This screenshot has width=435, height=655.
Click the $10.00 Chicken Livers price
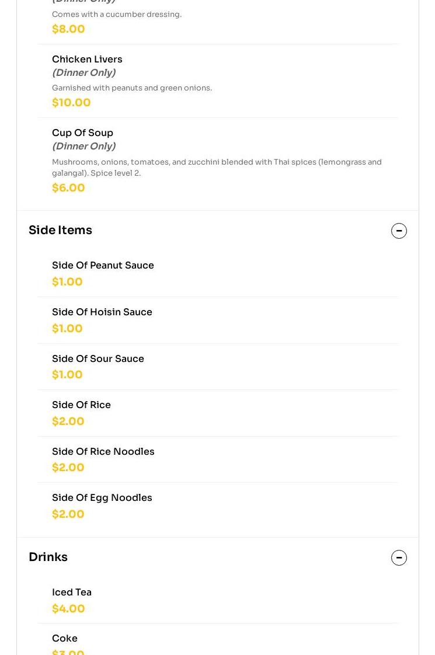pyautogui.click(x=71, y=103)
